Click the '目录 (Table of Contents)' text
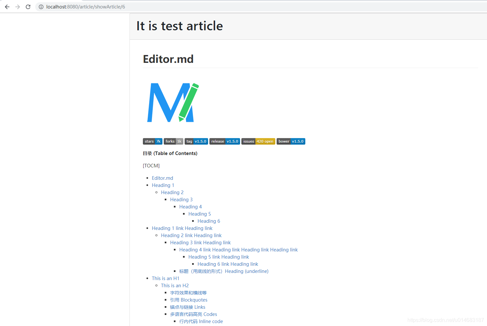487x326 pixels. tap(170, 153)
